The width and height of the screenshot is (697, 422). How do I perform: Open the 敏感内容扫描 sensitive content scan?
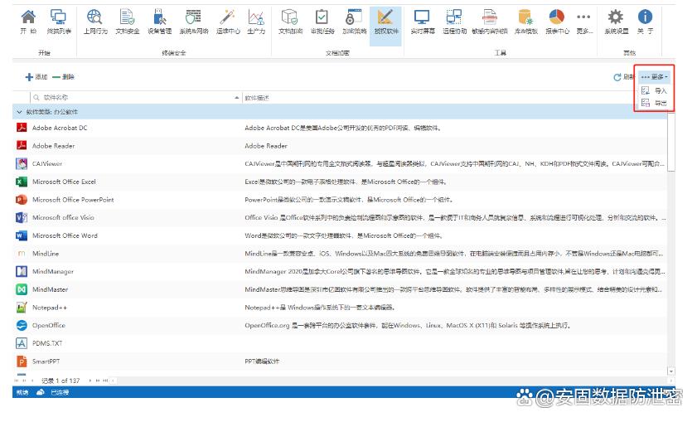pyautogui.click(x=490, y=22)
